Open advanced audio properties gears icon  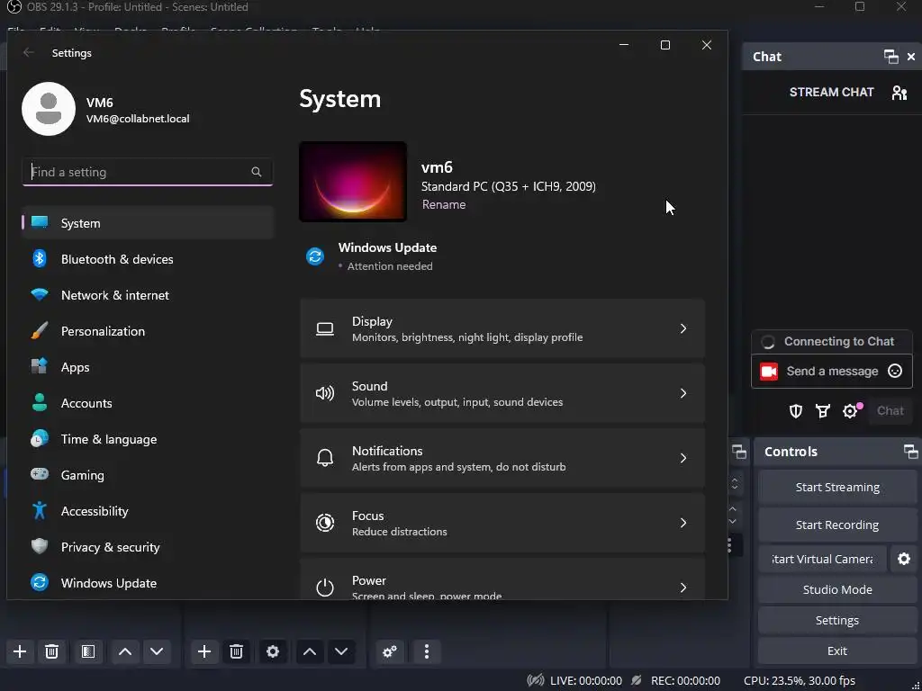[390, 651]
